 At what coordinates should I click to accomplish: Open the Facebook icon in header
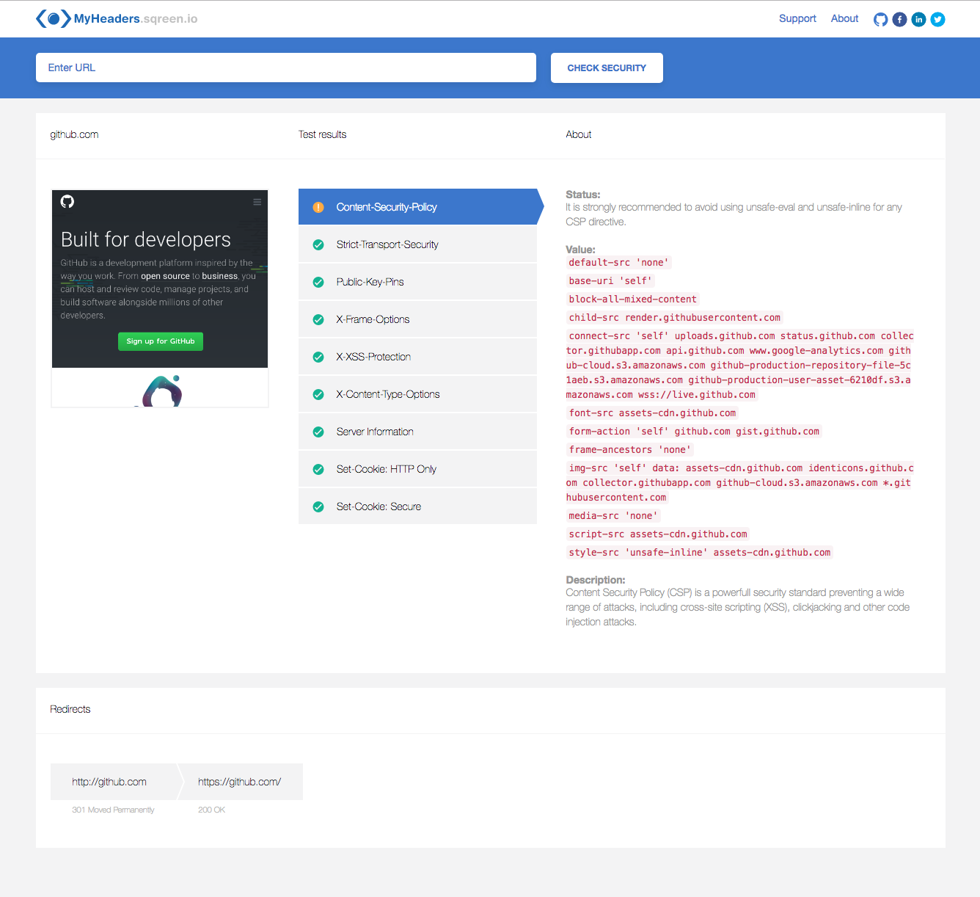tap(899, 20)
